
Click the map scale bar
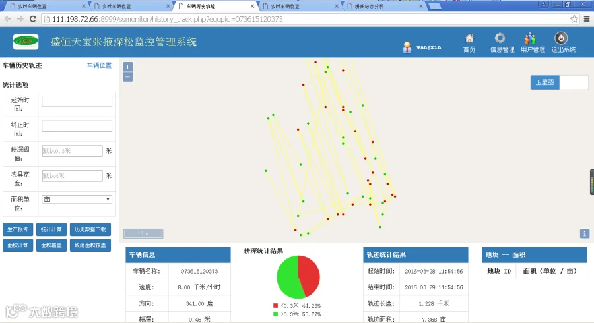[143, 234]
